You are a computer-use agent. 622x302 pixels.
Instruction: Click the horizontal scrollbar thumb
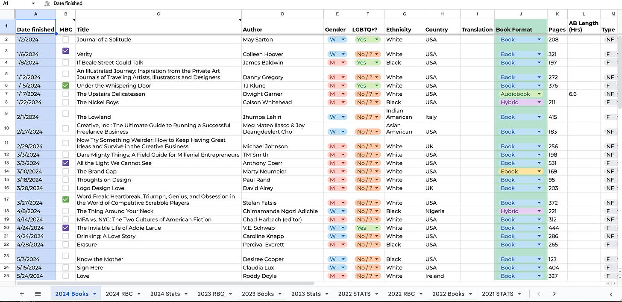(x=165, y=283)
